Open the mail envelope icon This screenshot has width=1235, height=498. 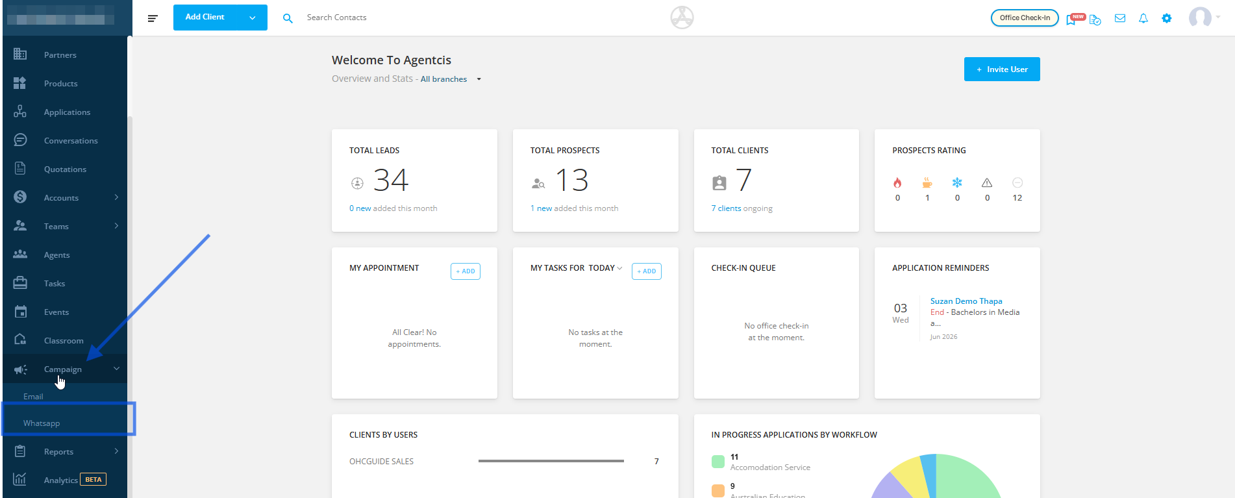[x=1120, y=18]
